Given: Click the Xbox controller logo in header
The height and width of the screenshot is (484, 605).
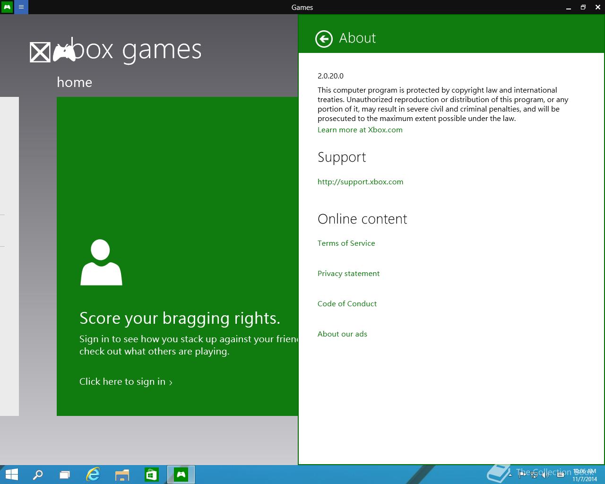Looking at the screenshot, I should [64, 52].
